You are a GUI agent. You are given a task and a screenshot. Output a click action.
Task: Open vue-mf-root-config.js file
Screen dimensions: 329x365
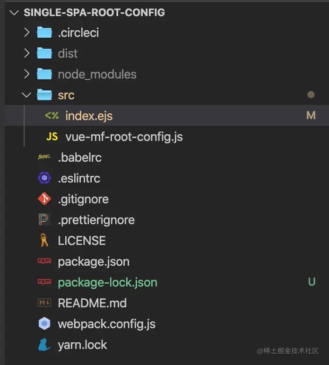point(124,137)
